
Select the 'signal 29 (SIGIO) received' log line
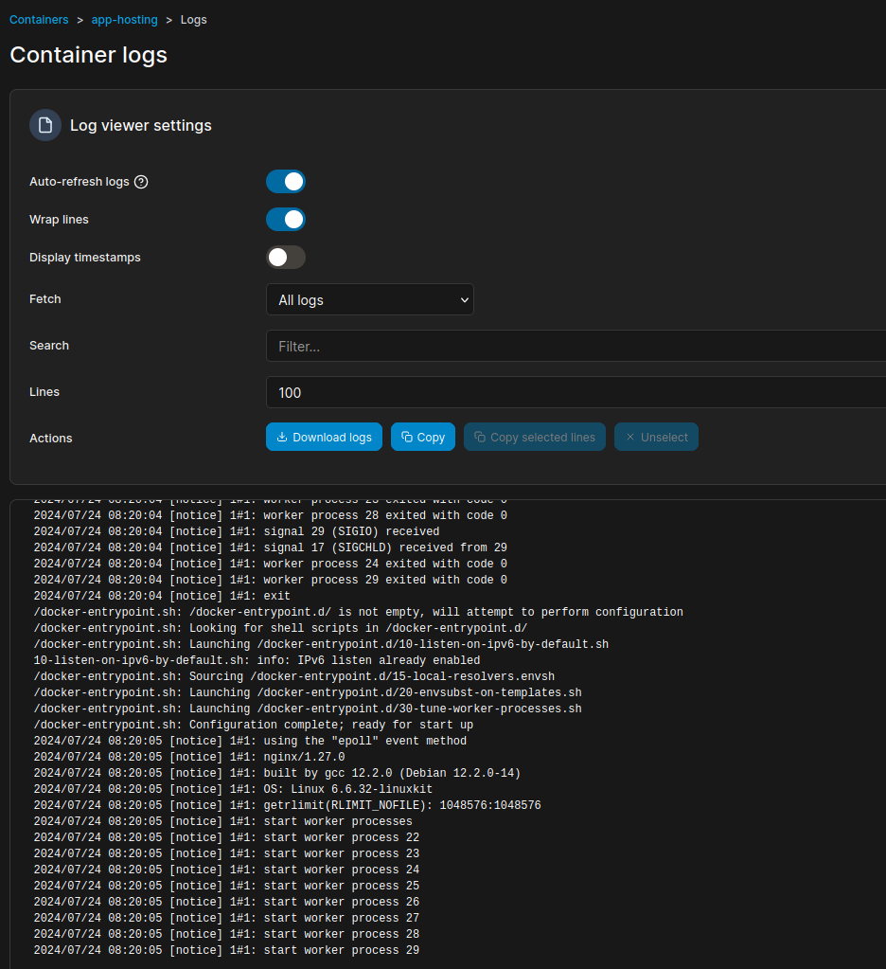click(236, 531)
